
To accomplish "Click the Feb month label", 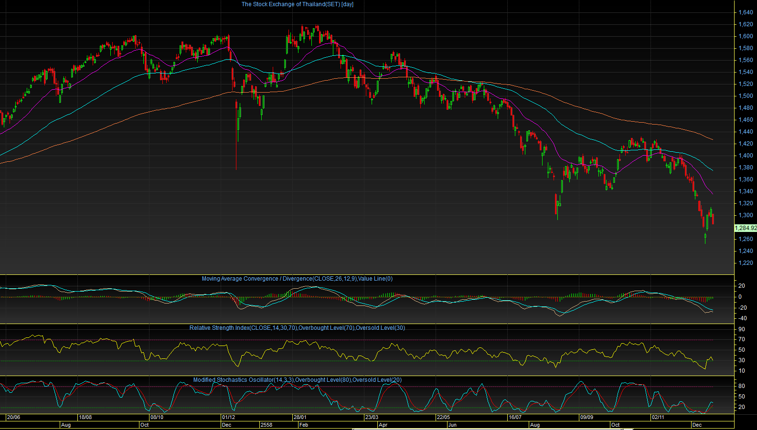I will pos(303,425).
